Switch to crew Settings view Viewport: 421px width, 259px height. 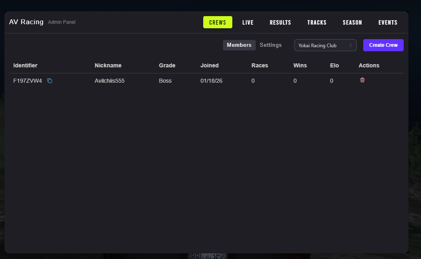click(271, 45)
